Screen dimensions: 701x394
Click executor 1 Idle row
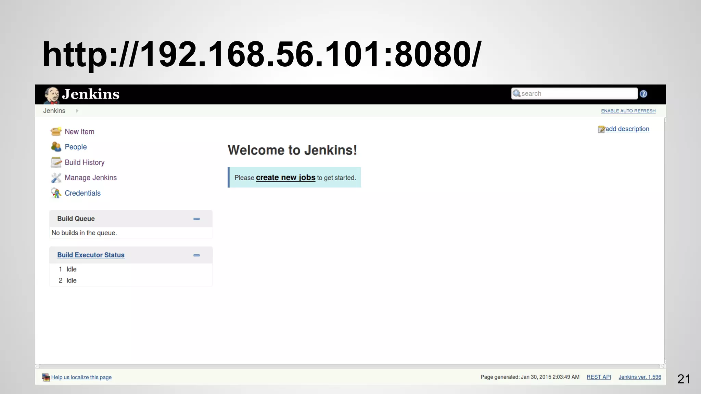131,269
